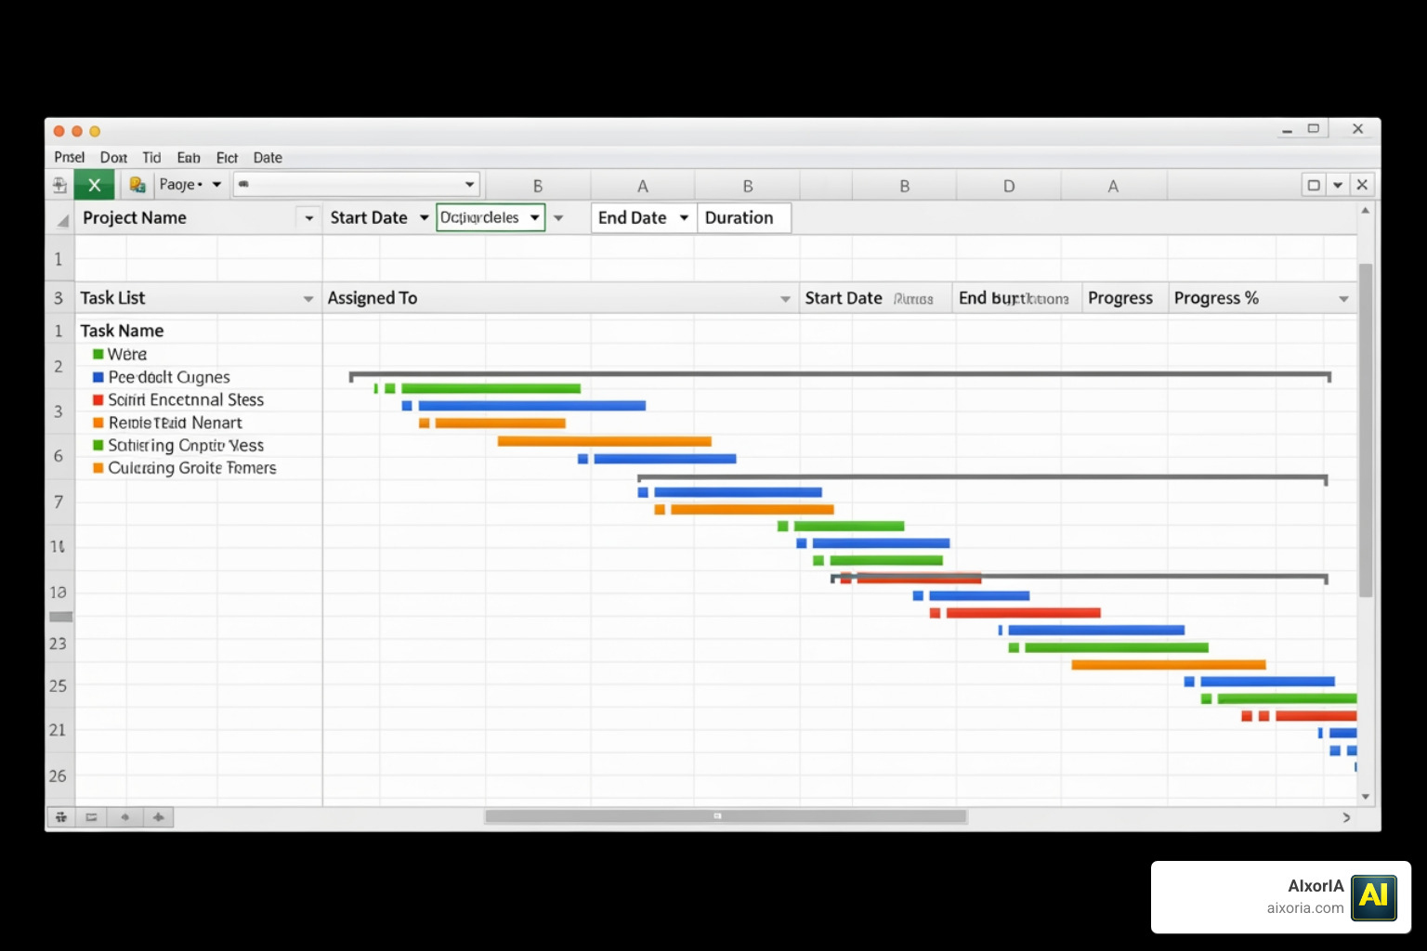Click the toolbar icon left of the green X

click(59, 185)
